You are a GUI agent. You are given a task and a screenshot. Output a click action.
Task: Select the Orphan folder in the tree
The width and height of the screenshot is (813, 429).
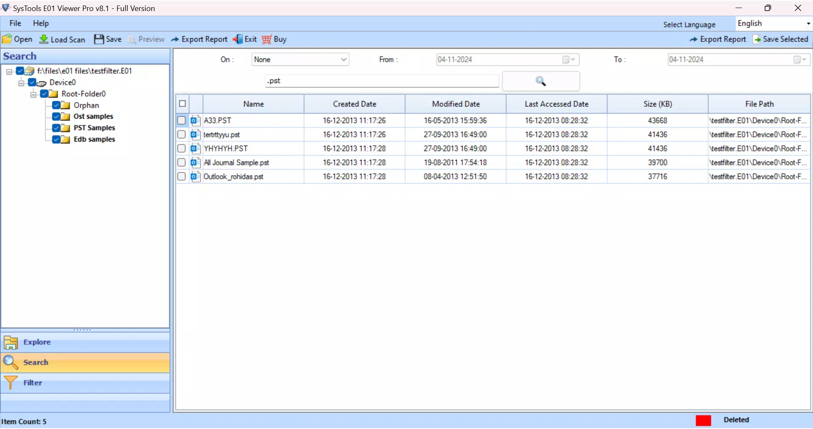click(86, 105)
